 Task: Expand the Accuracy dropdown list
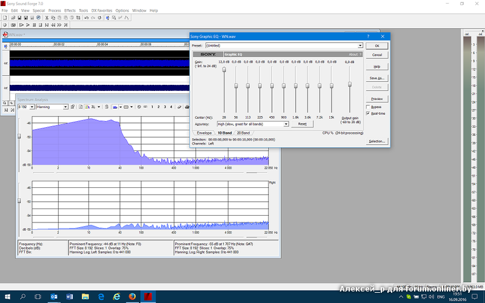coord(286,124)
